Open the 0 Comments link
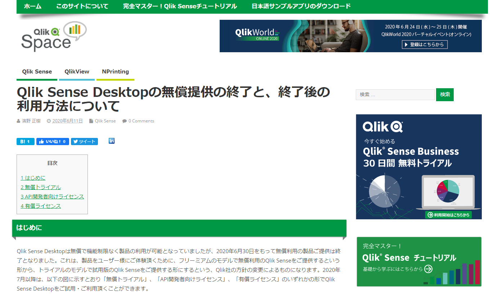This screenshot has width=498, height=296. point(141,121)
